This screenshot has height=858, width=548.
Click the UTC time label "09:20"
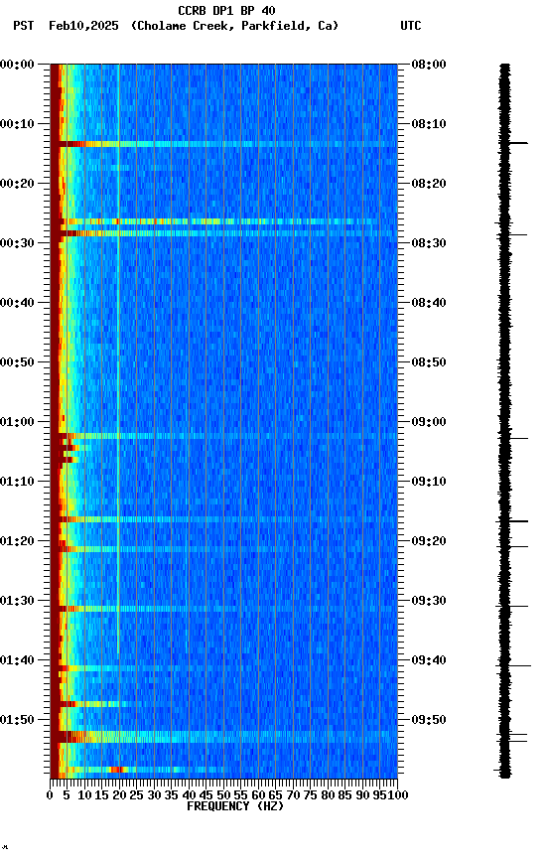click(429, 541)
